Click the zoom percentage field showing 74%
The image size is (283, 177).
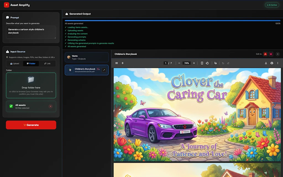(187, 63)
